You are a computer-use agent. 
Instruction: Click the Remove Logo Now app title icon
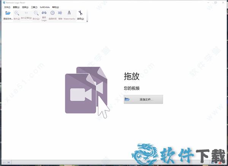(x=4, y=3)
